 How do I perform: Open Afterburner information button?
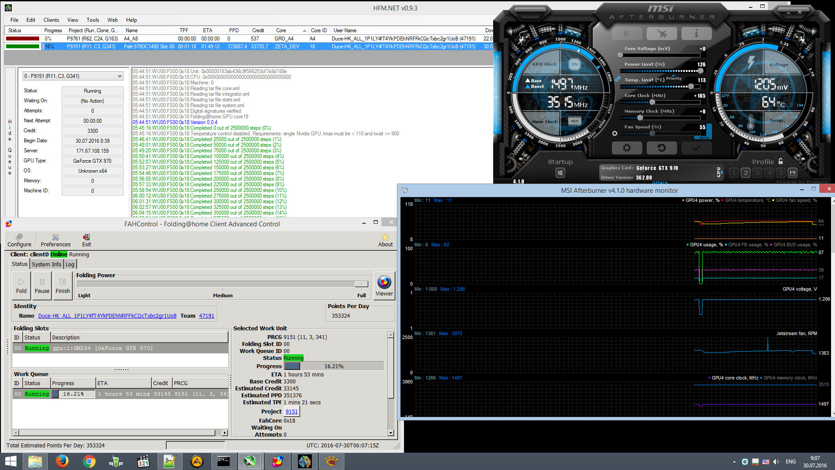[696, 34]
